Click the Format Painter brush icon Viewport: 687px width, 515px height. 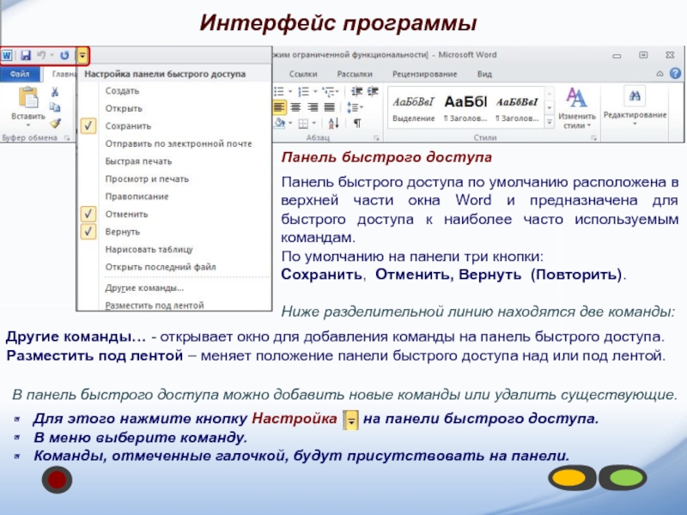coord(54,122)
